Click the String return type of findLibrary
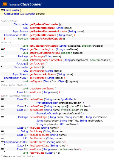The width and height of the screenshot is (114, 158). click(x=24, y=131)
